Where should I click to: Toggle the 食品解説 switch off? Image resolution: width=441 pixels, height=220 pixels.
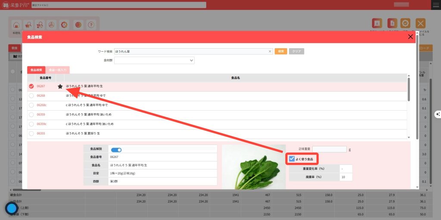(x=116, y=150)
